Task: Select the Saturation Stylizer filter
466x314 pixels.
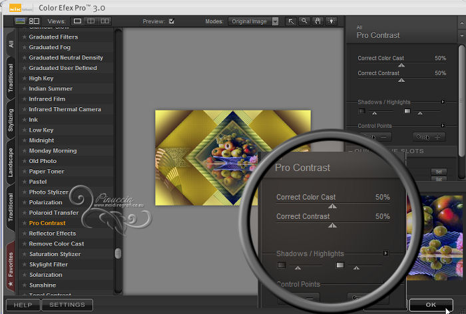Action: [x=55, y=254]
